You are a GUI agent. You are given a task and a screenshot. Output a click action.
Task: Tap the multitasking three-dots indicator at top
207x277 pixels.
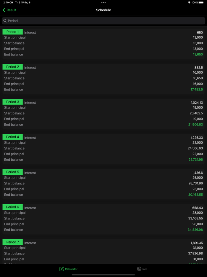[x=103, y=2]
